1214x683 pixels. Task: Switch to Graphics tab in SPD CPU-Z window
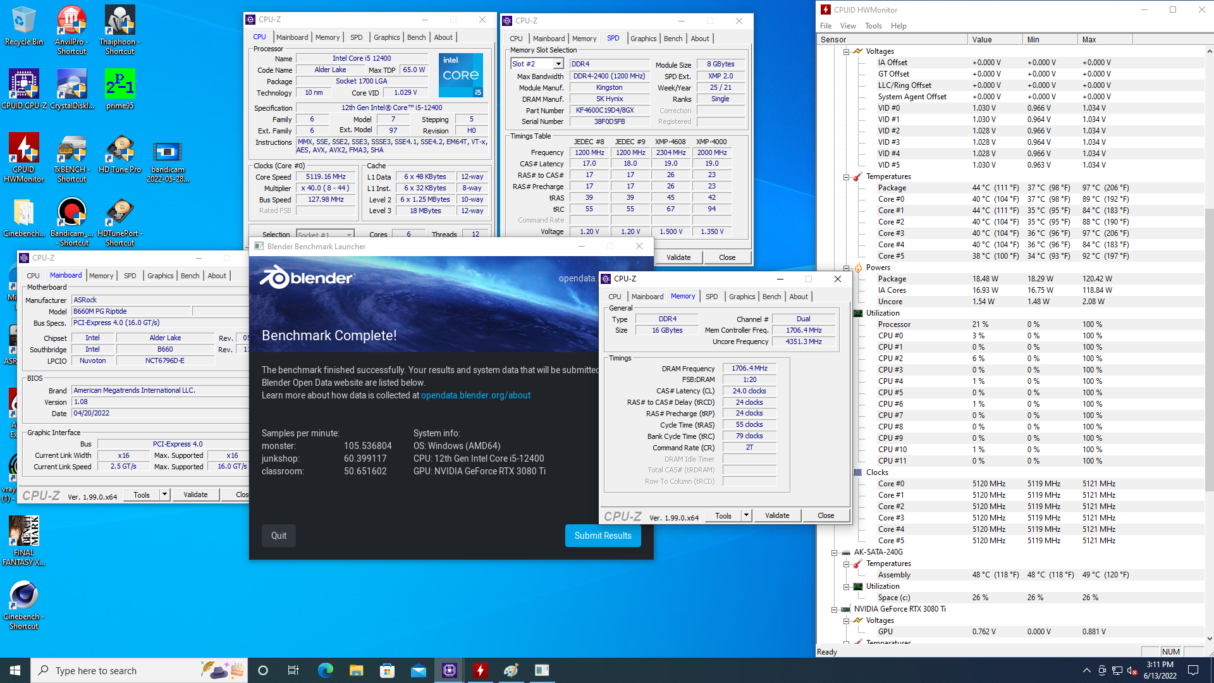point(643,39)
